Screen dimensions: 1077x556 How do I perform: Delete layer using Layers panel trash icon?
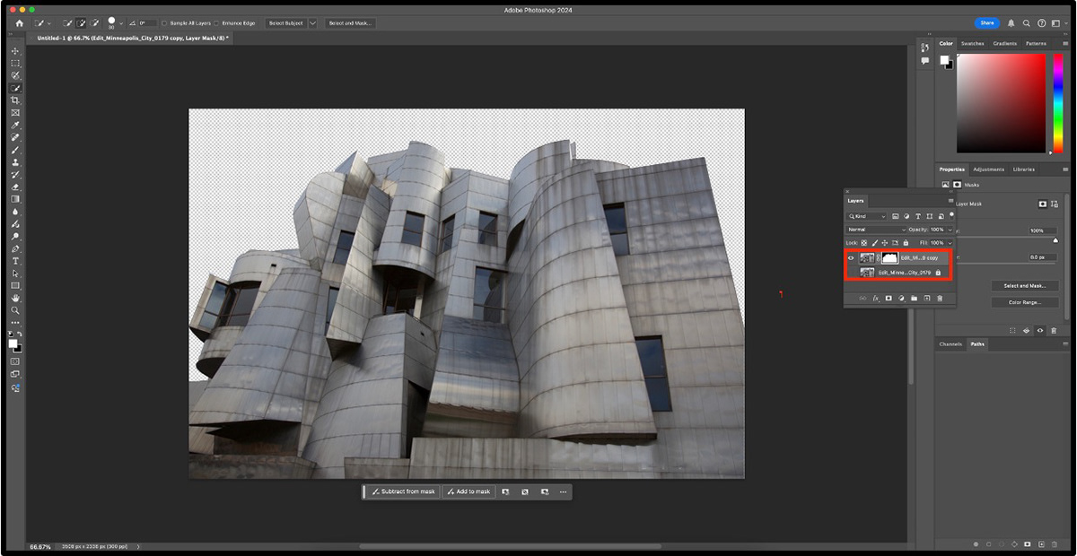click(940, 298)
